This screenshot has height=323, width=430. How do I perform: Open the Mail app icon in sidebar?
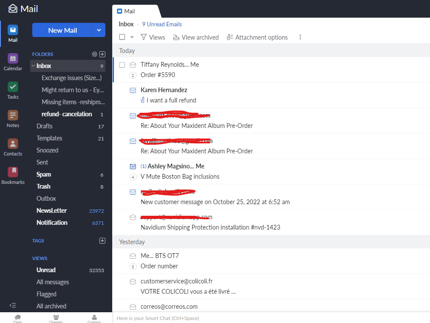[x=12, y=30]
